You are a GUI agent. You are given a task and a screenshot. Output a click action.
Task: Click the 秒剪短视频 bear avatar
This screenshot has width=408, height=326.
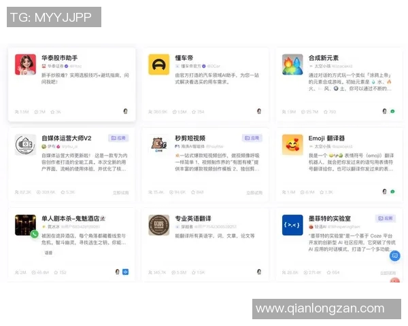158,145
